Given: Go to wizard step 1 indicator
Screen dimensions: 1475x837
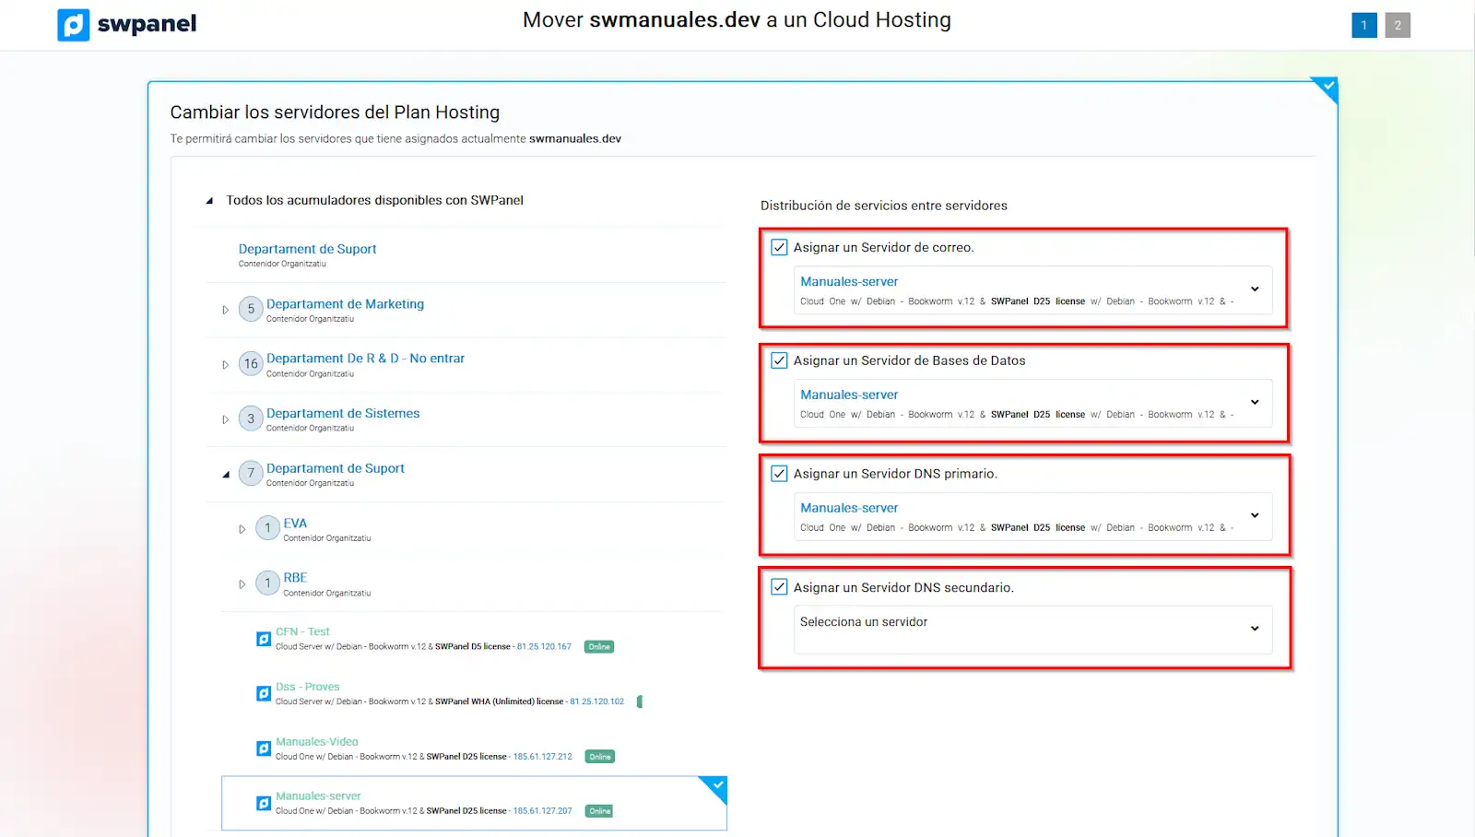Looking at the screenshot, I should (x=1364, y=26).
